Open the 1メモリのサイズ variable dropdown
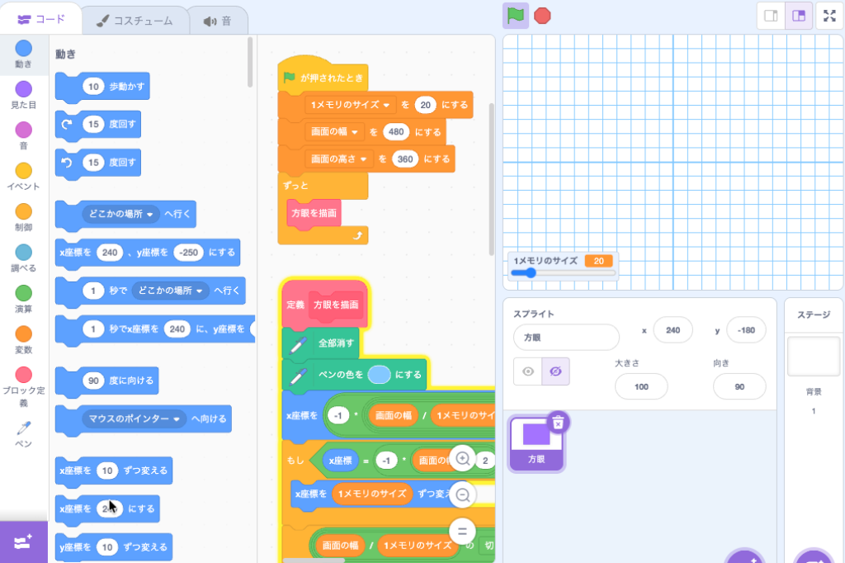 click(385, 105)
